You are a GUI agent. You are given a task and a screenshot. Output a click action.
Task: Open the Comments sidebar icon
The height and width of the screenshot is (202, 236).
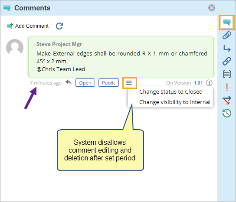pyautogui.click(x=226, y=23)
